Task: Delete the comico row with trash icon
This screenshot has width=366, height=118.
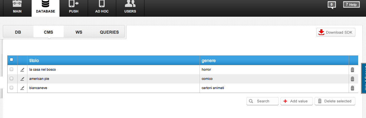Action: coord(352,79)
